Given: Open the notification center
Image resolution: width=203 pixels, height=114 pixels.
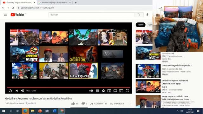Looking at the screenshot, I should [198, 111].
